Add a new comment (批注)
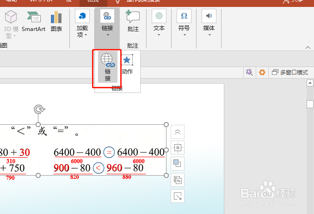This screenshot has height=214, width=314. tap(133, 21)
